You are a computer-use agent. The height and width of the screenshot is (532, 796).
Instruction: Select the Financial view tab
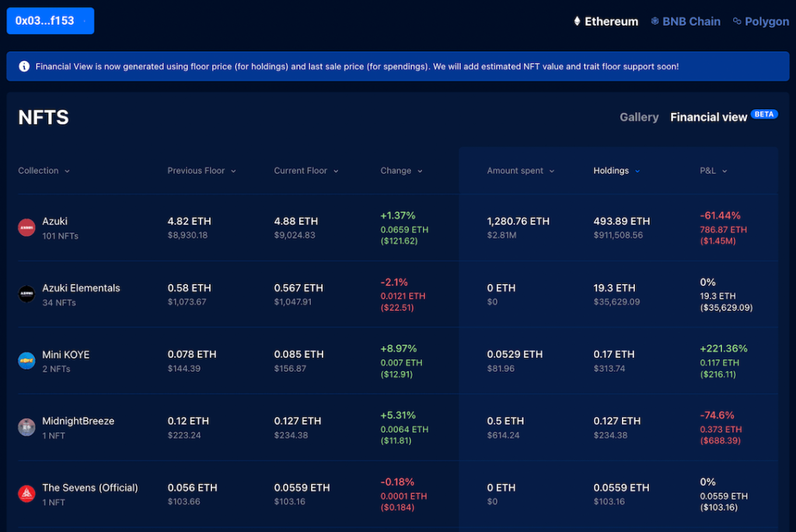pos(709,117)
